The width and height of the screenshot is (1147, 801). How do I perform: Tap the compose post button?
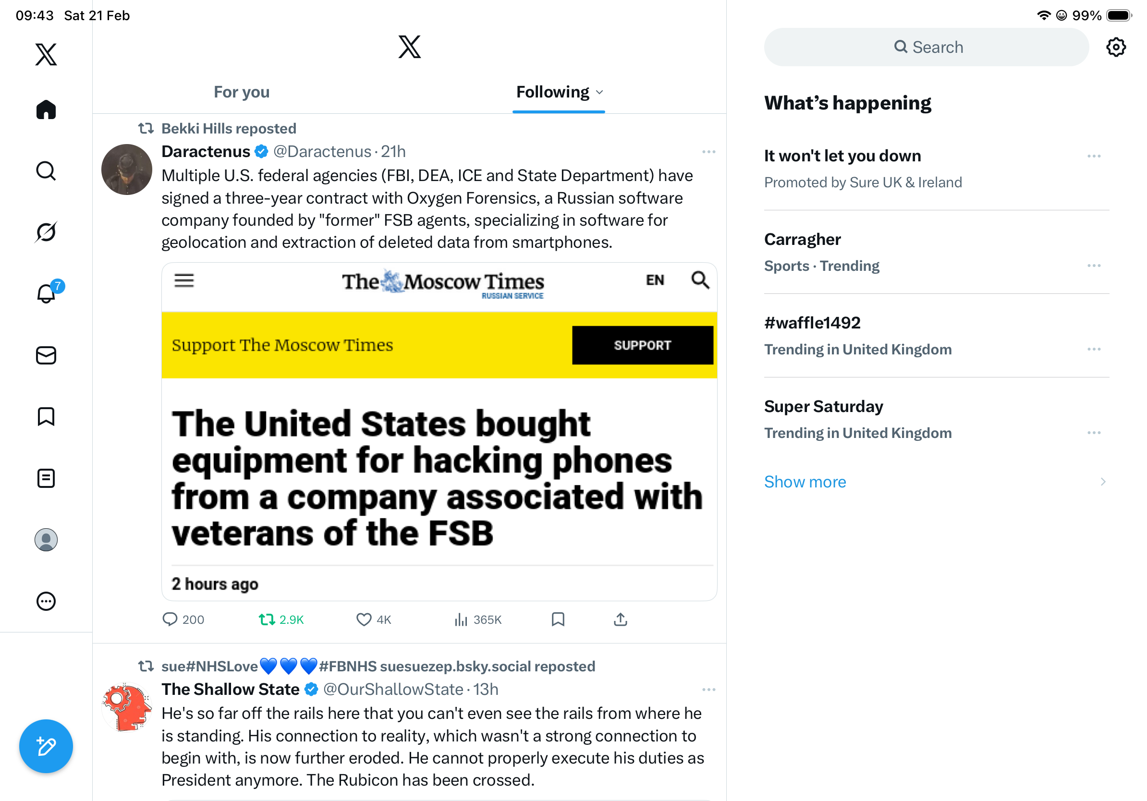(x=46, y=746)
